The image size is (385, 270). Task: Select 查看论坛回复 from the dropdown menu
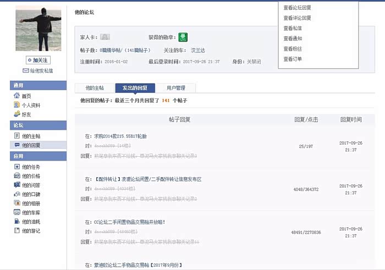(x=297, y=8)
